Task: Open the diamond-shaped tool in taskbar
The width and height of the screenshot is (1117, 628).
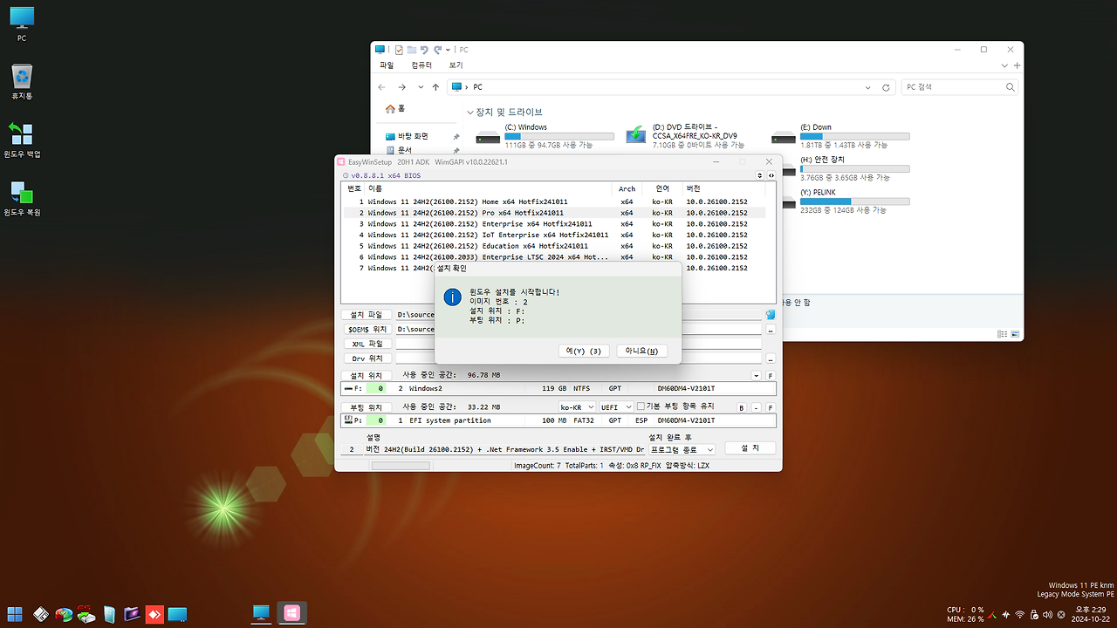Action: coord(41,614)
